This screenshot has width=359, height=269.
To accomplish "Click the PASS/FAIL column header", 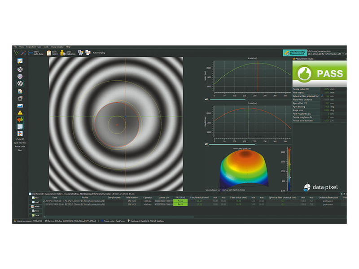I will coord(180,197).
